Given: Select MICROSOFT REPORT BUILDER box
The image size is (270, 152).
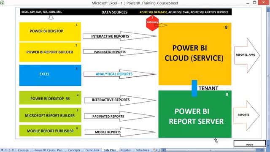Looking at the screenshot, I should click(50, 115).
